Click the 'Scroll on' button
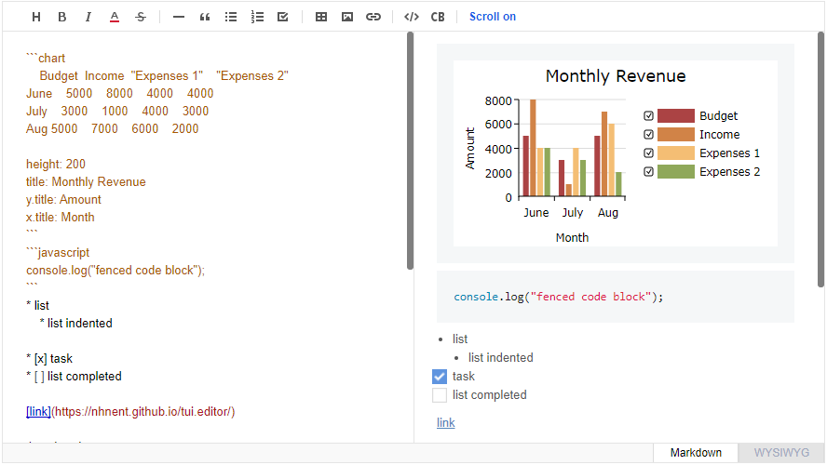This screenshot has height=465, width=827. 493,17
